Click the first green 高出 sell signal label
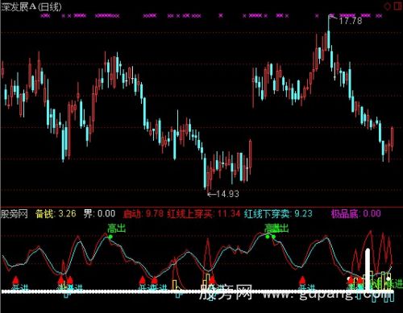 (116, 229)
